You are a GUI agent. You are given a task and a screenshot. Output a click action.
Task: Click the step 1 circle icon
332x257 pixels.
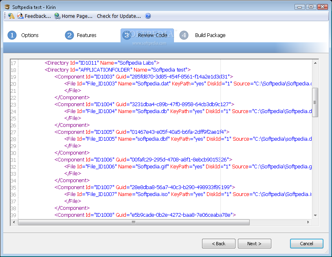click(x=12, y=35)
